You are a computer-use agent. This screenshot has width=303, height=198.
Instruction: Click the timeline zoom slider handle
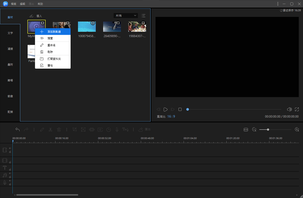(x=268, y=129)
